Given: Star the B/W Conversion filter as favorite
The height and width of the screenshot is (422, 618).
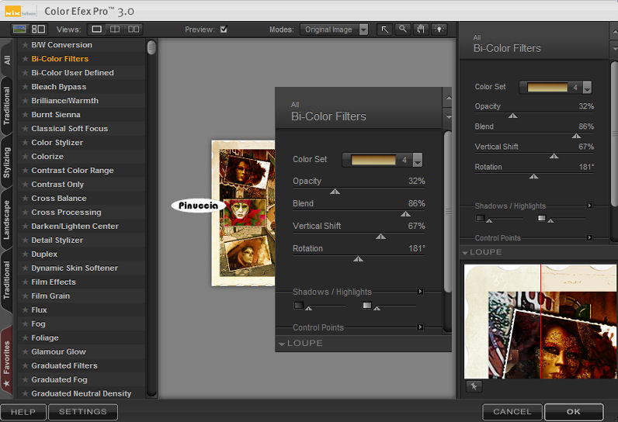Looking at the screenshot, I should click(x=25, y=45).
